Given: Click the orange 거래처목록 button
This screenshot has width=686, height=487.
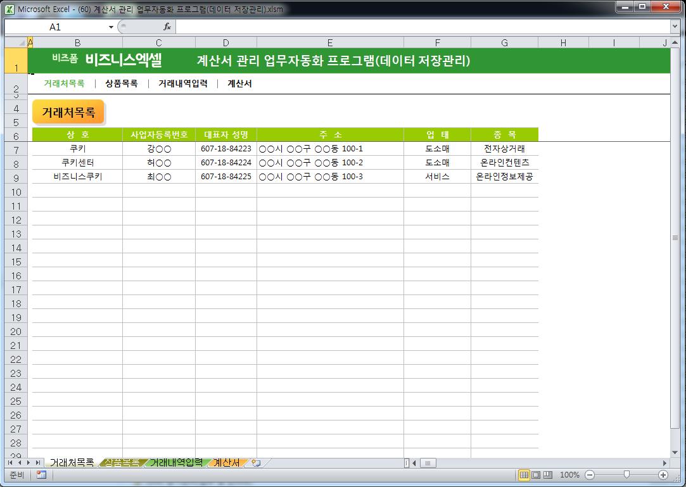Looking at the screenshot, I should (x=68, y=112).
